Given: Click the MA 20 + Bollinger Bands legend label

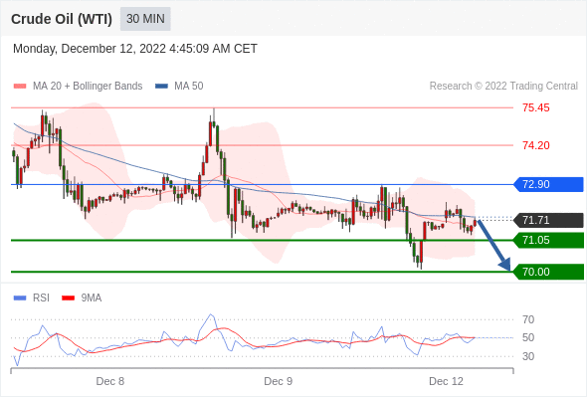Looking at the screenshot, I should click(x=88, y=87).
